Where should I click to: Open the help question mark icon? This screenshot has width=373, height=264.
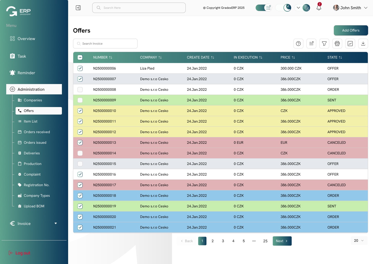[298, 44]
